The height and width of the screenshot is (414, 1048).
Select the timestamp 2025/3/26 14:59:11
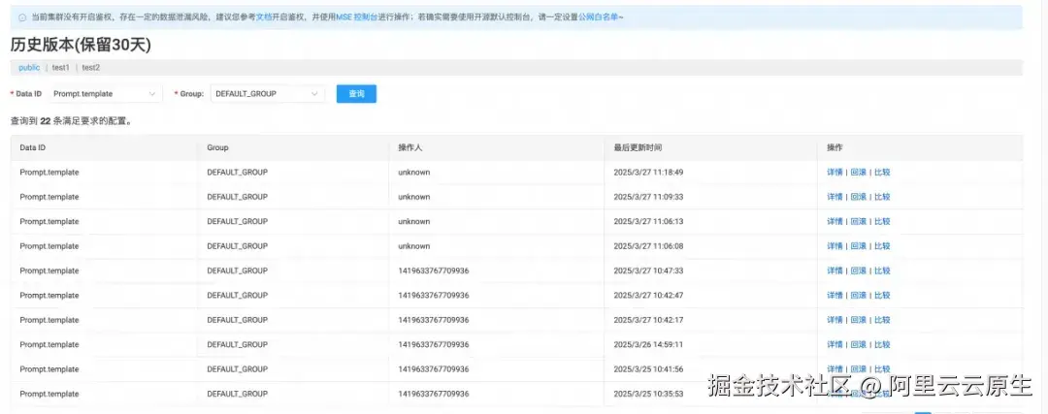(648, 344)
